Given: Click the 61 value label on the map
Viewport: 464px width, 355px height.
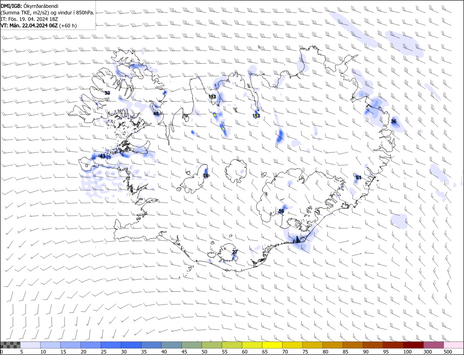Looking at the screenshot, I should (359, 177).
